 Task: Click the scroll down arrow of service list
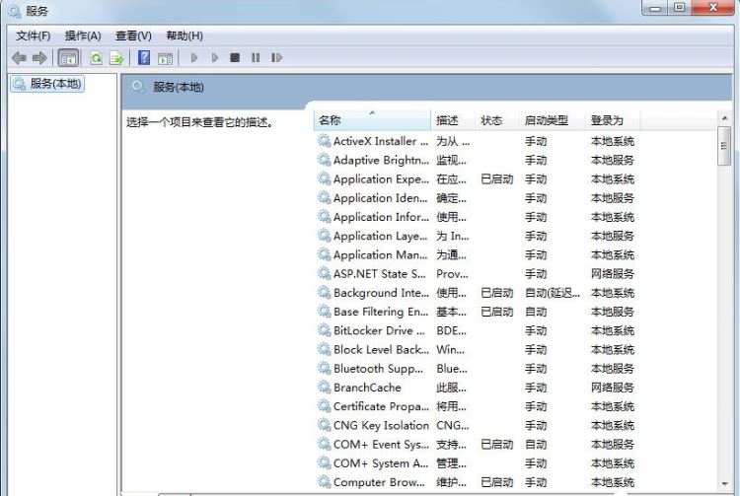tap(724, 484)
